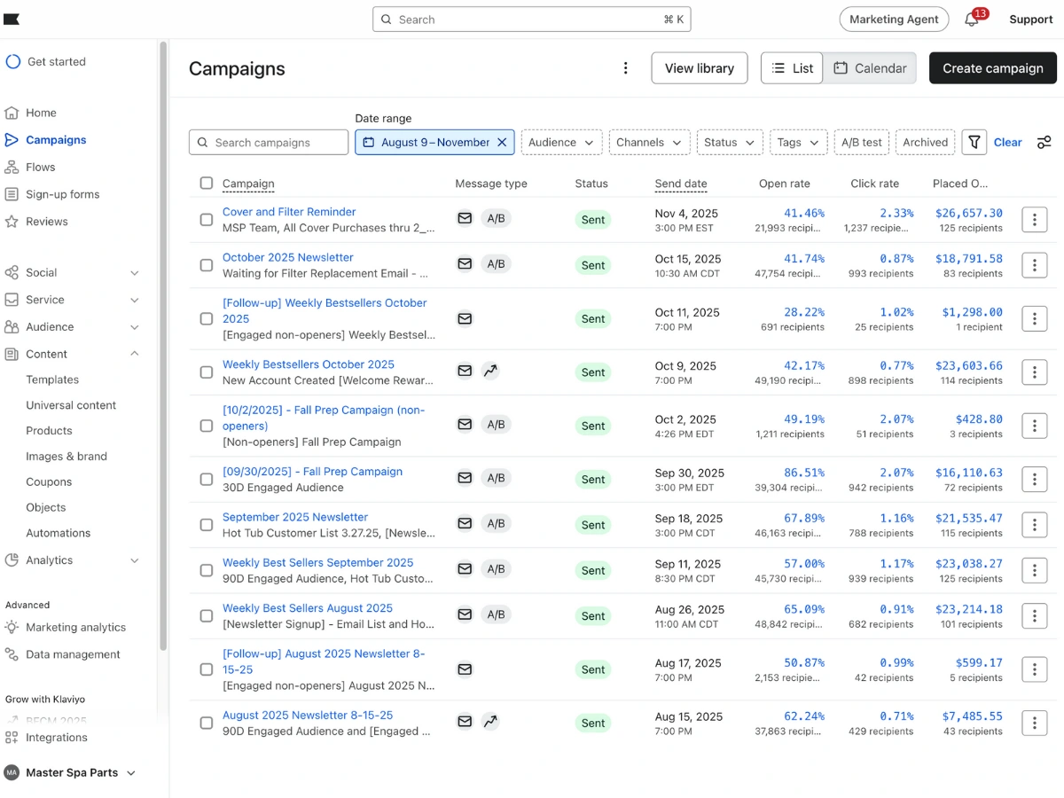Screen dimensions: 1064x798
Task: Open the filter funnel icon
Action: pyautogui.click(x=974, y=142)
